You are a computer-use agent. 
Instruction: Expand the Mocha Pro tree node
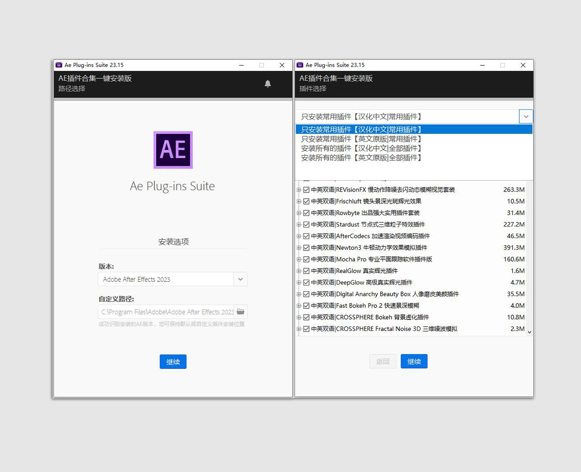pos(299,259)
